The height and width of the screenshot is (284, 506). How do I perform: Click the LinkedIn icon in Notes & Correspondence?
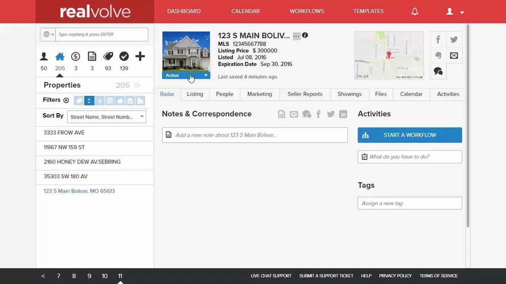click(343, 114)
